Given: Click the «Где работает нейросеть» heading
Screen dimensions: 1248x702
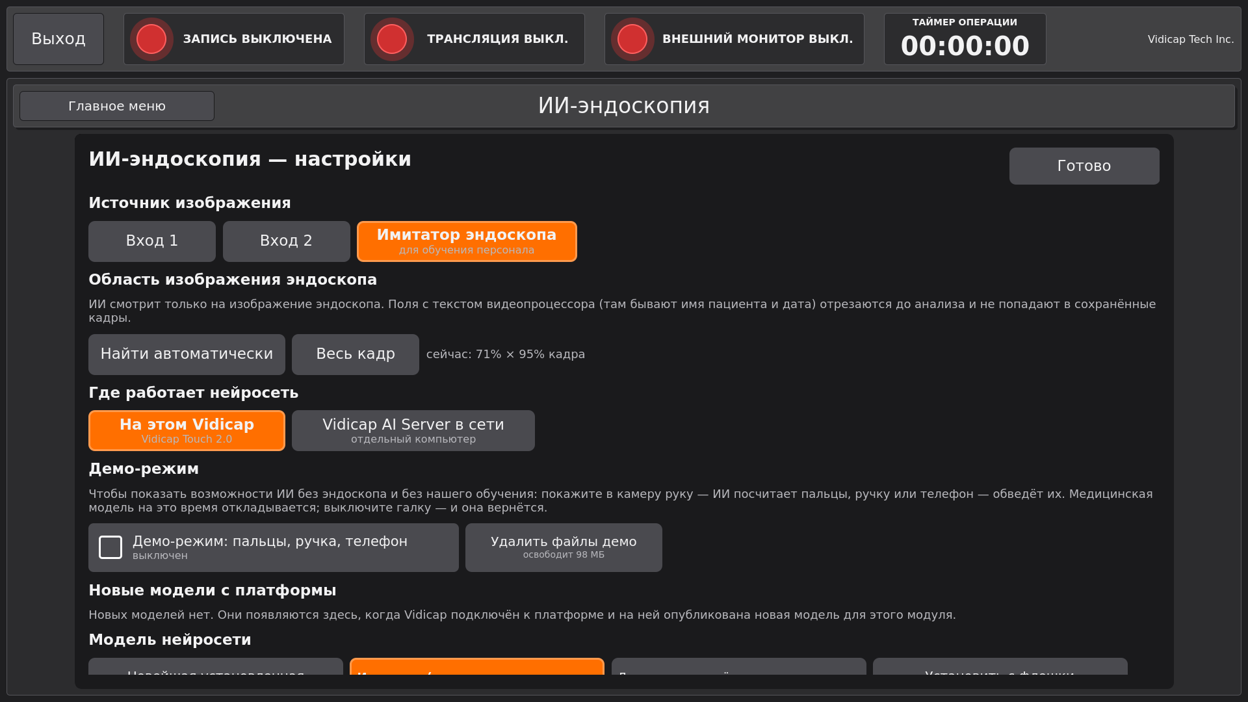Looking at the screenshot, I should (x=194, y=393).
